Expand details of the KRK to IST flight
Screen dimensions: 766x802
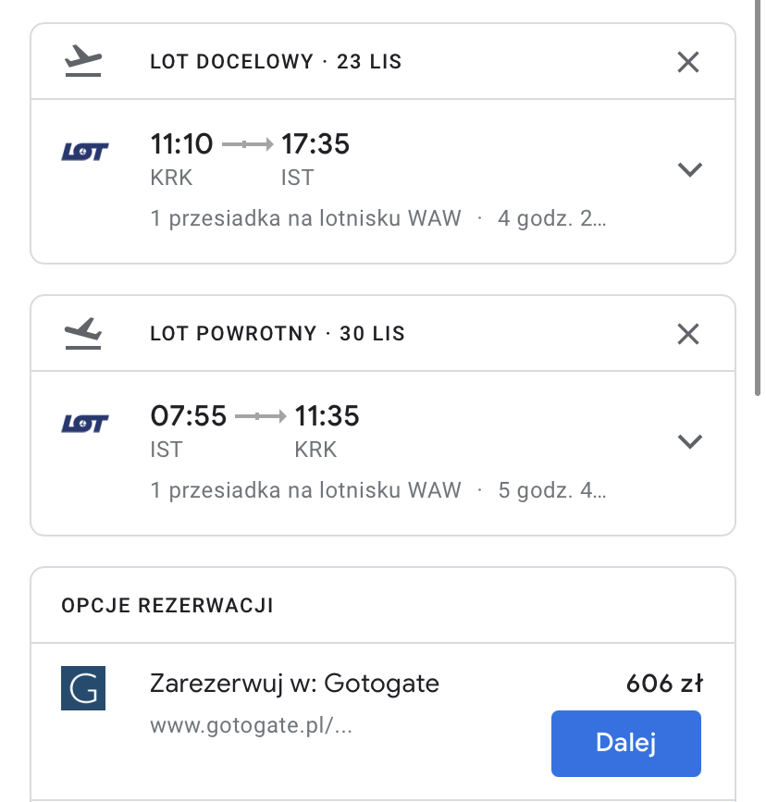click(690, 169)
